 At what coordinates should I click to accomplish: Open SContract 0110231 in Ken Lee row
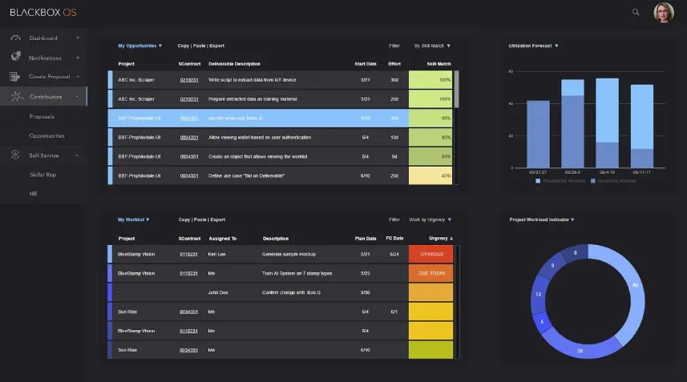point(188,254)
